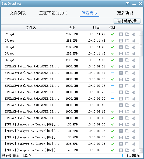
Task: Clear Zankyou no Terror [02] record
Action: [x=134, y=150]
